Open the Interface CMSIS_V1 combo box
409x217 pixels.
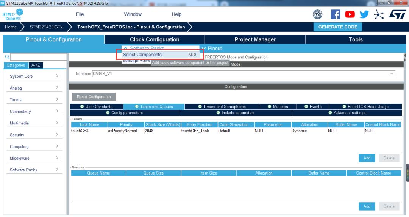point(244,74)
